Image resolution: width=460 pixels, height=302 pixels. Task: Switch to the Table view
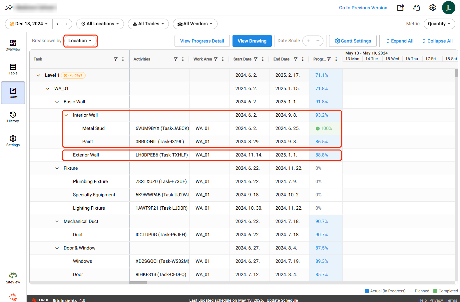pos(13,69)
